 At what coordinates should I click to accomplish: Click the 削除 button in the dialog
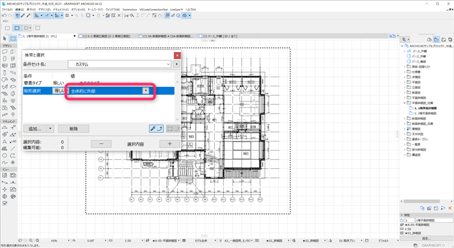[x=73, y=129]
